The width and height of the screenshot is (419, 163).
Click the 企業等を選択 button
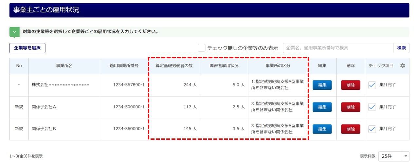27,48
